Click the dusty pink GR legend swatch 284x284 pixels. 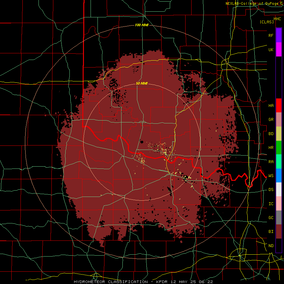point(279,120)
